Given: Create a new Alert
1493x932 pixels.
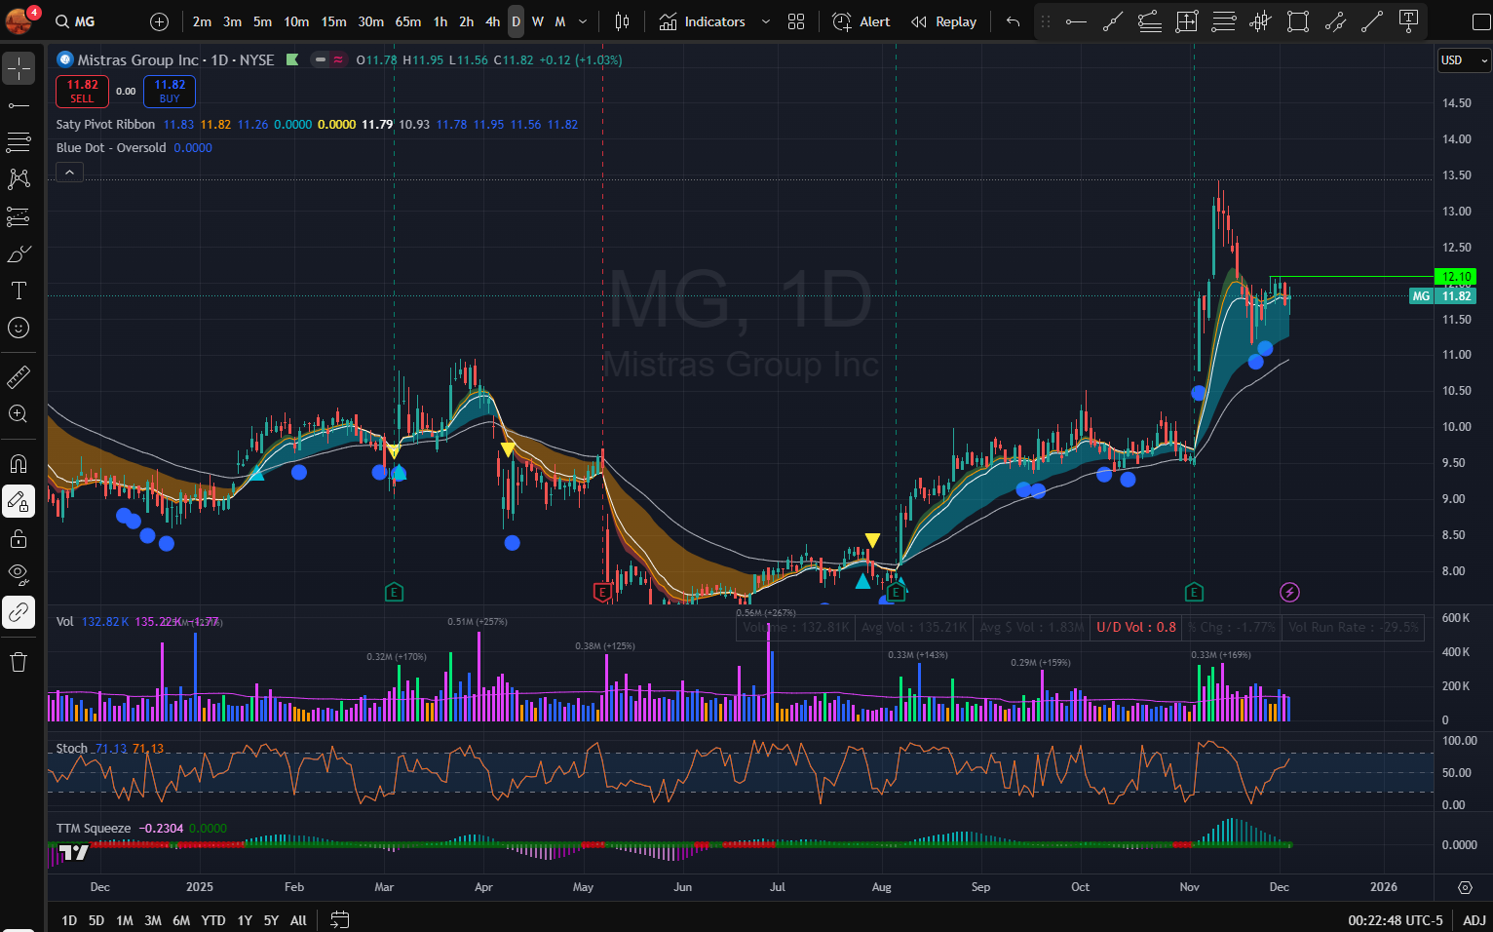Looking at the screenshot, I should [x=861, y=21].
